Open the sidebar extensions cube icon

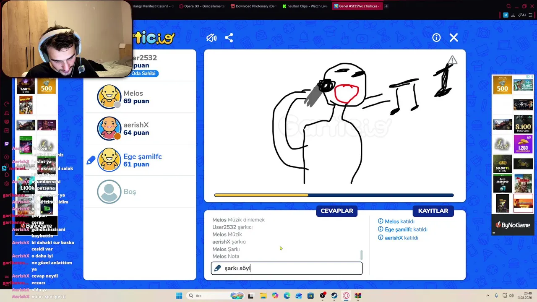point(6,175)
